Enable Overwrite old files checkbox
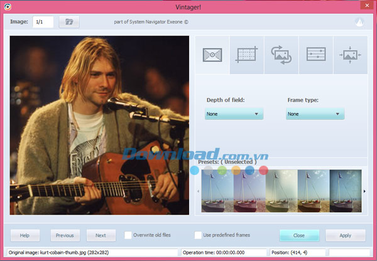 (128, 235)
